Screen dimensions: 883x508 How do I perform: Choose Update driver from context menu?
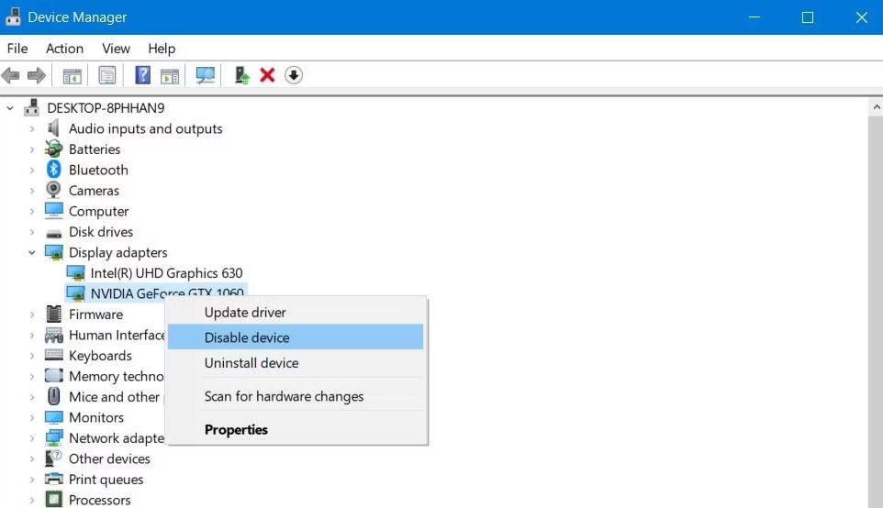(296, 312)
